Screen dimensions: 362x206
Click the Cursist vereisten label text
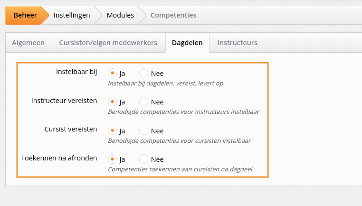[x=70, y=129]
